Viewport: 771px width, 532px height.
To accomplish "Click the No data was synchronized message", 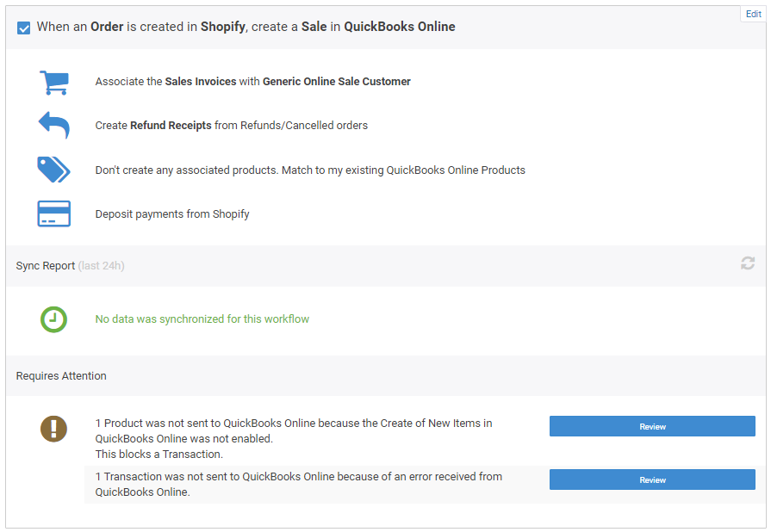I will coord(202,319).
